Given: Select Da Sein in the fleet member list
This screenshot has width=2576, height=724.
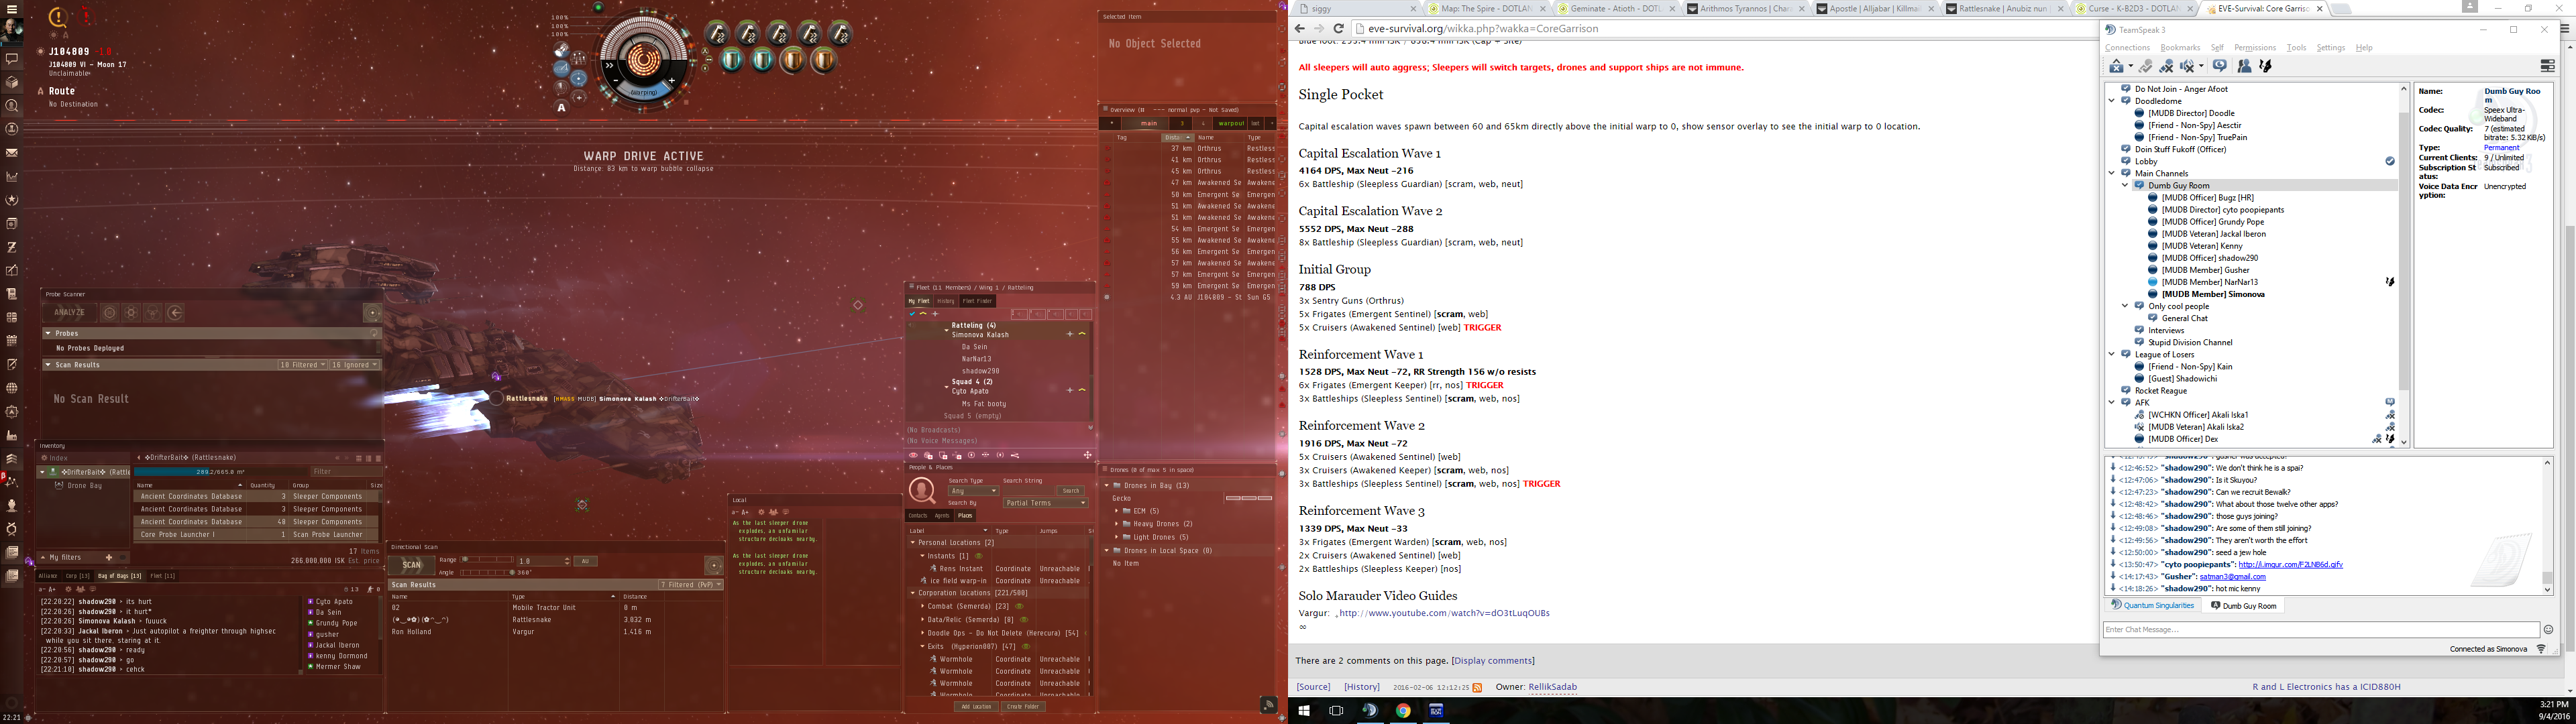Looking at the screenshot, I should tap(974, 347).
